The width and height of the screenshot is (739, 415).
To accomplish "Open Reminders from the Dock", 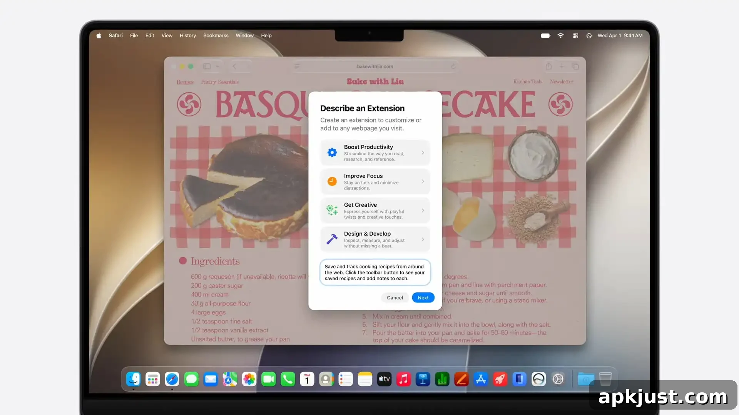I will tap(346, 379).
